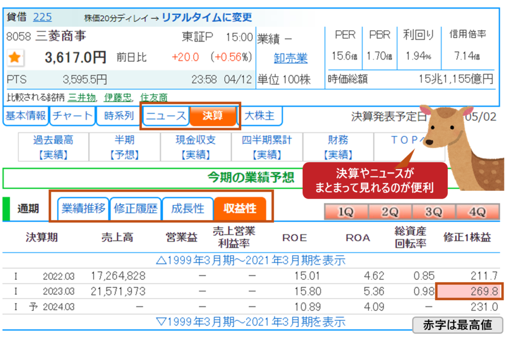
Task: Open the 卸売業 sector link
Action: tap(290, 58)
